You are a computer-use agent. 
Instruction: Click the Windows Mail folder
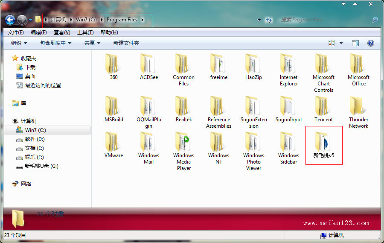click(148, 148)
